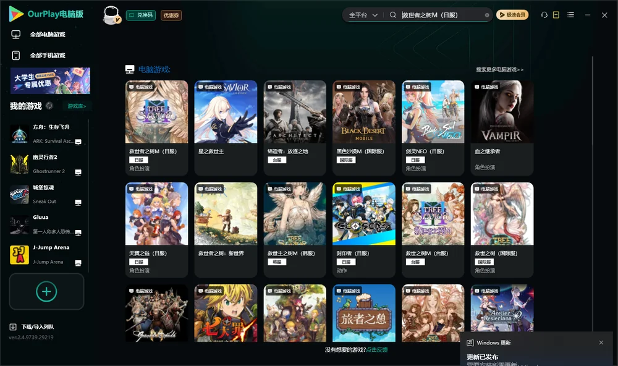
Task: Click the yellow mini-window mode icon
Action: [x=556, y=15]
